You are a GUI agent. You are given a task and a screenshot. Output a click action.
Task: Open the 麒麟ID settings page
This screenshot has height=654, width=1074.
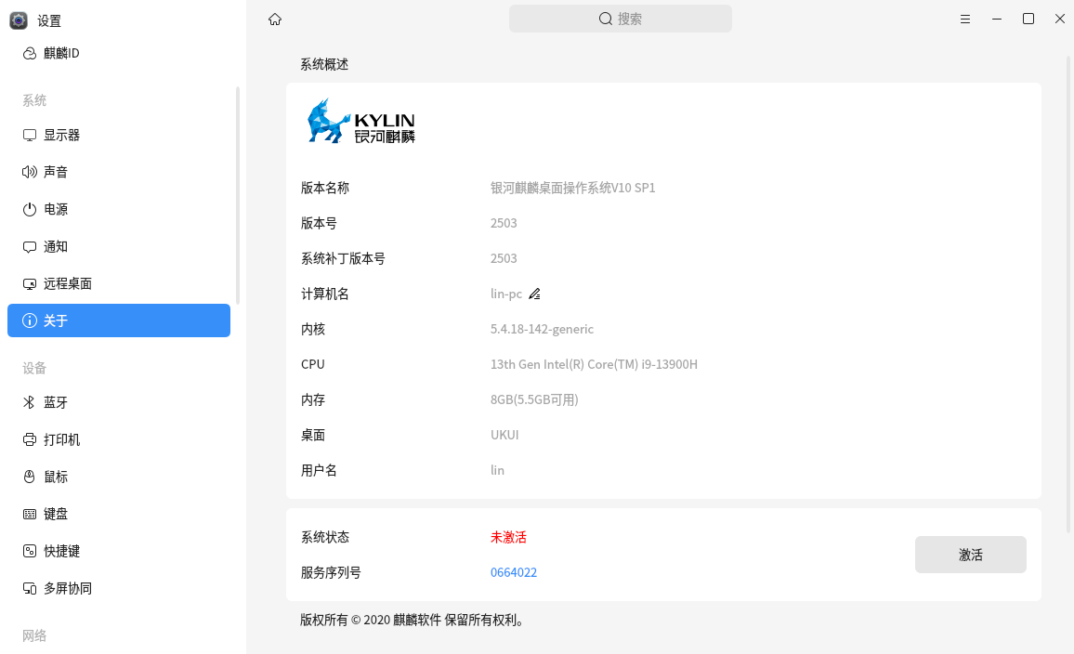point(119,53)
